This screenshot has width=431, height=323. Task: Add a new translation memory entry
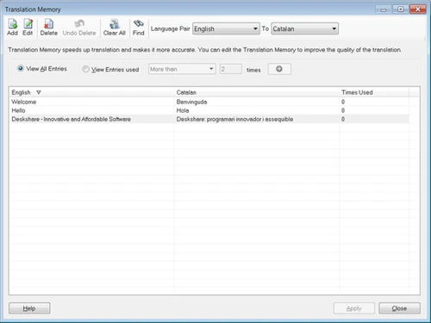(12, 28)
